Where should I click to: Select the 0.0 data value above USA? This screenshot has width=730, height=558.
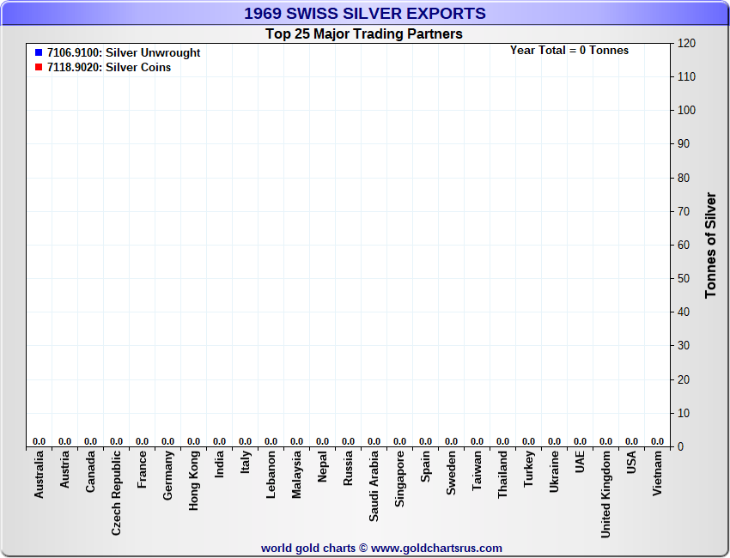click(x=632, y=441)
